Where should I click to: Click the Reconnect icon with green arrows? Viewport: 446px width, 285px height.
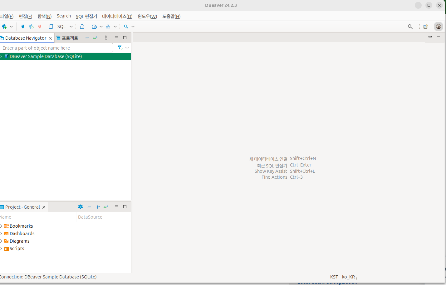coord(31,27)
